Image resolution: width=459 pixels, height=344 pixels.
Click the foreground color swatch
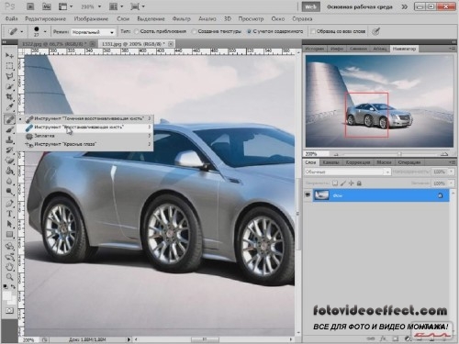(6, 295)
